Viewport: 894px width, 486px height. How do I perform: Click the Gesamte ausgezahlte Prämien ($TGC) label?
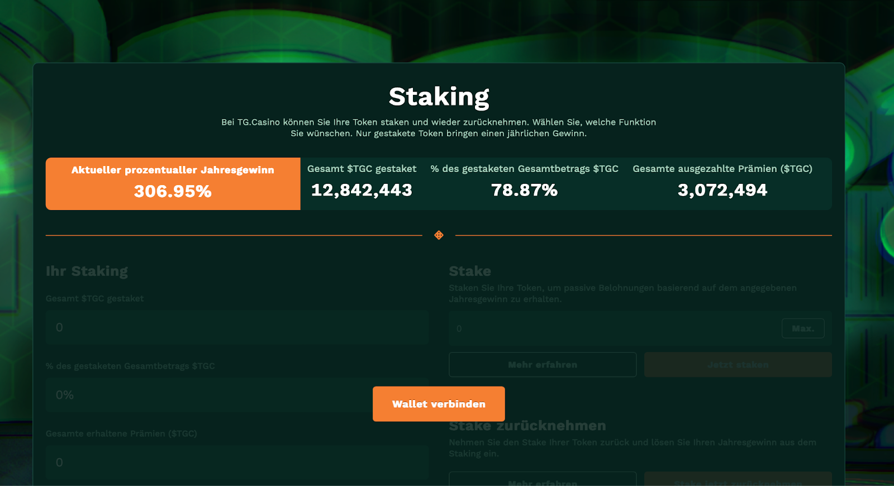click(722, 169)
